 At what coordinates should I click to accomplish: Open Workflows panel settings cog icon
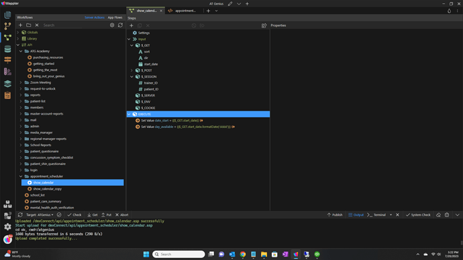pyautogui.click(x=112, y=25)
